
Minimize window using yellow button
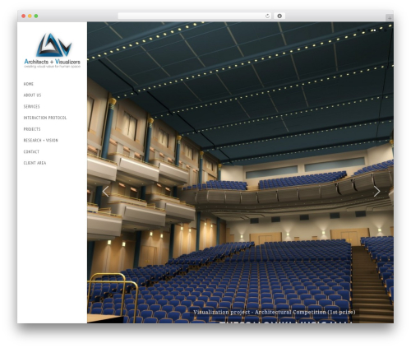coord(30,16)
